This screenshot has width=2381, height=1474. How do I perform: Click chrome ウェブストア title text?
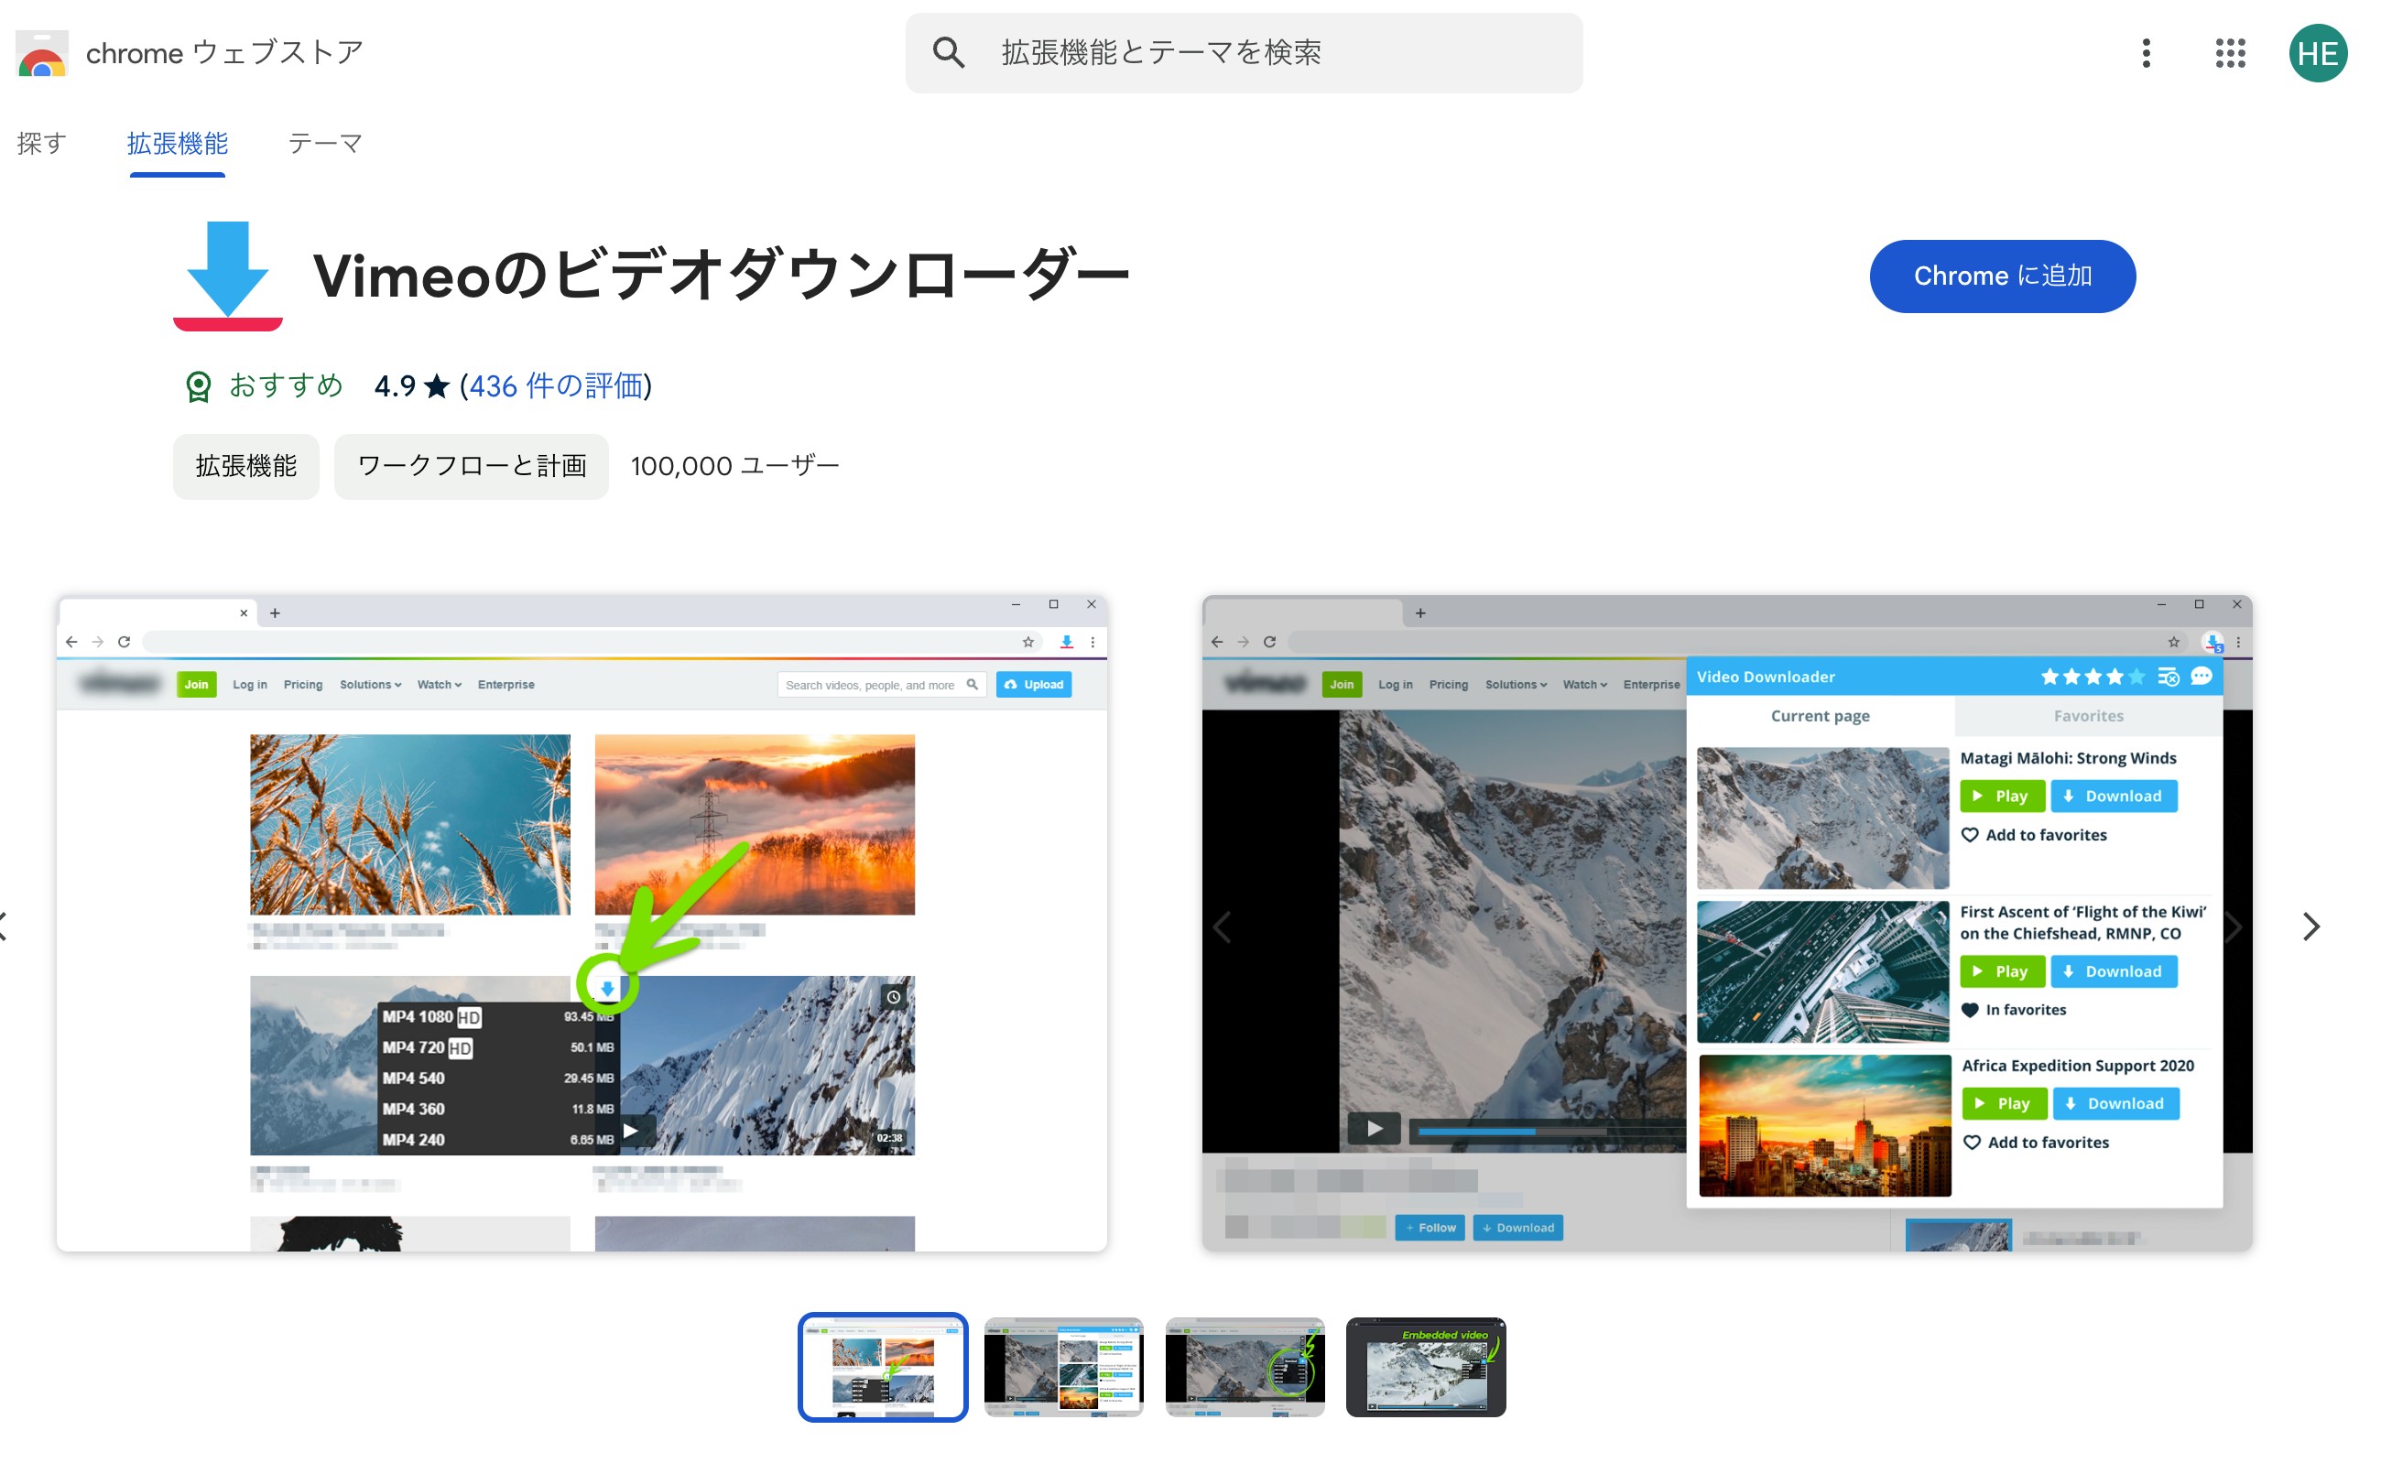click(x=225, y=53)
